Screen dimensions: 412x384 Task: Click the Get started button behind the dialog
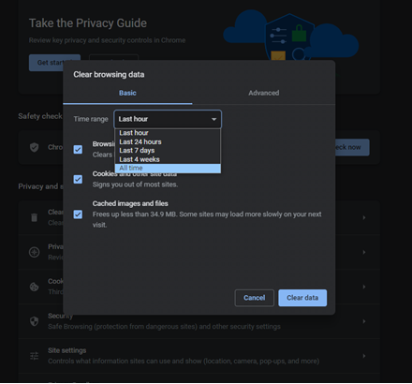click(54, 63)
